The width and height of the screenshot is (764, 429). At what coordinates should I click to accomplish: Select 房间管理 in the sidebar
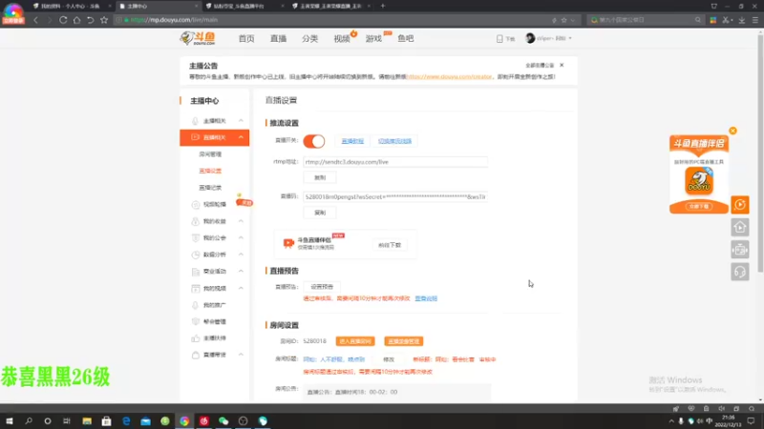pyautogui.click(x=210, y=154)
